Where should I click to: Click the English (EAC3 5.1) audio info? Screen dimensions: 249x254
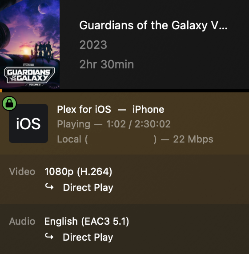pos(87,221)
